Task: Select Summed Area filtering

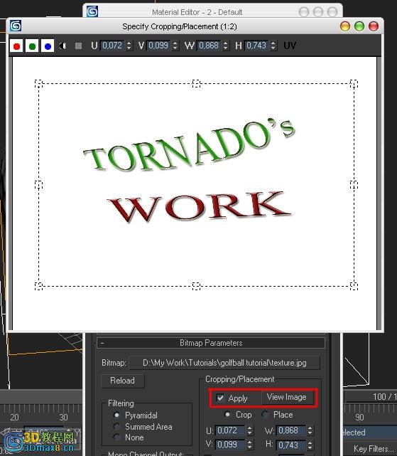Action: pos(116,427)
